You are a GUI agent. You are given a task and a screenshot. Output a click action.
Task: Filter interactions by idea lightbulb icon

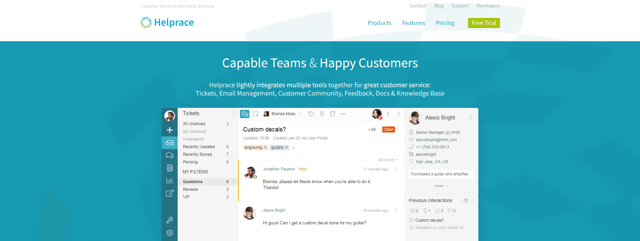427,211
